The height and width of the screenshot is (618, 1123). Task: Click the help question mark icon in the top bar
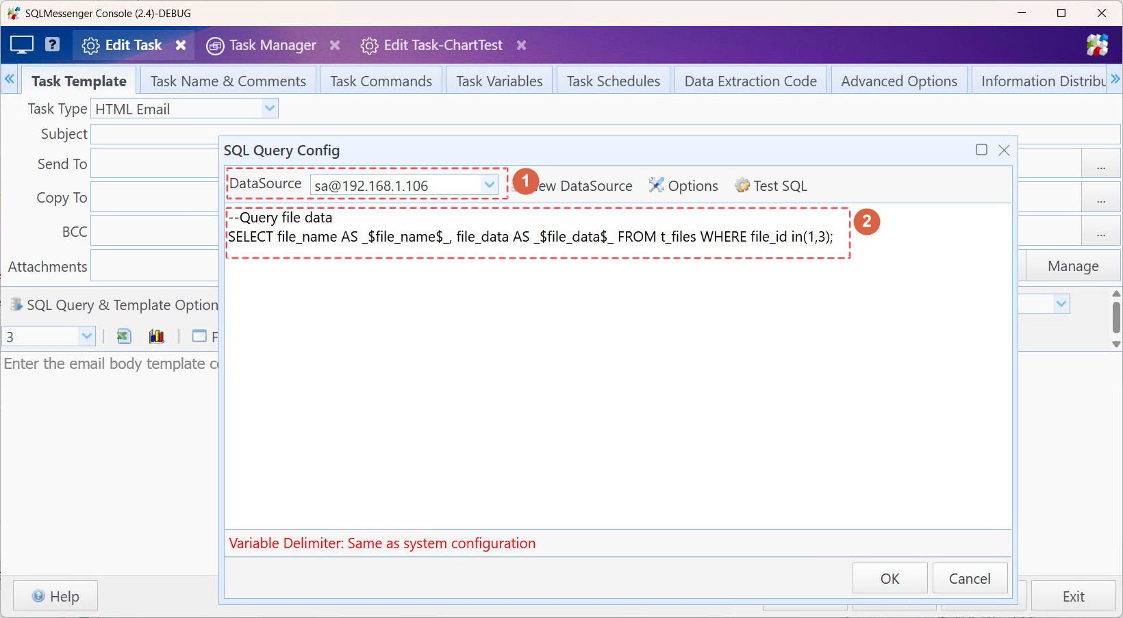pos(52,44)
